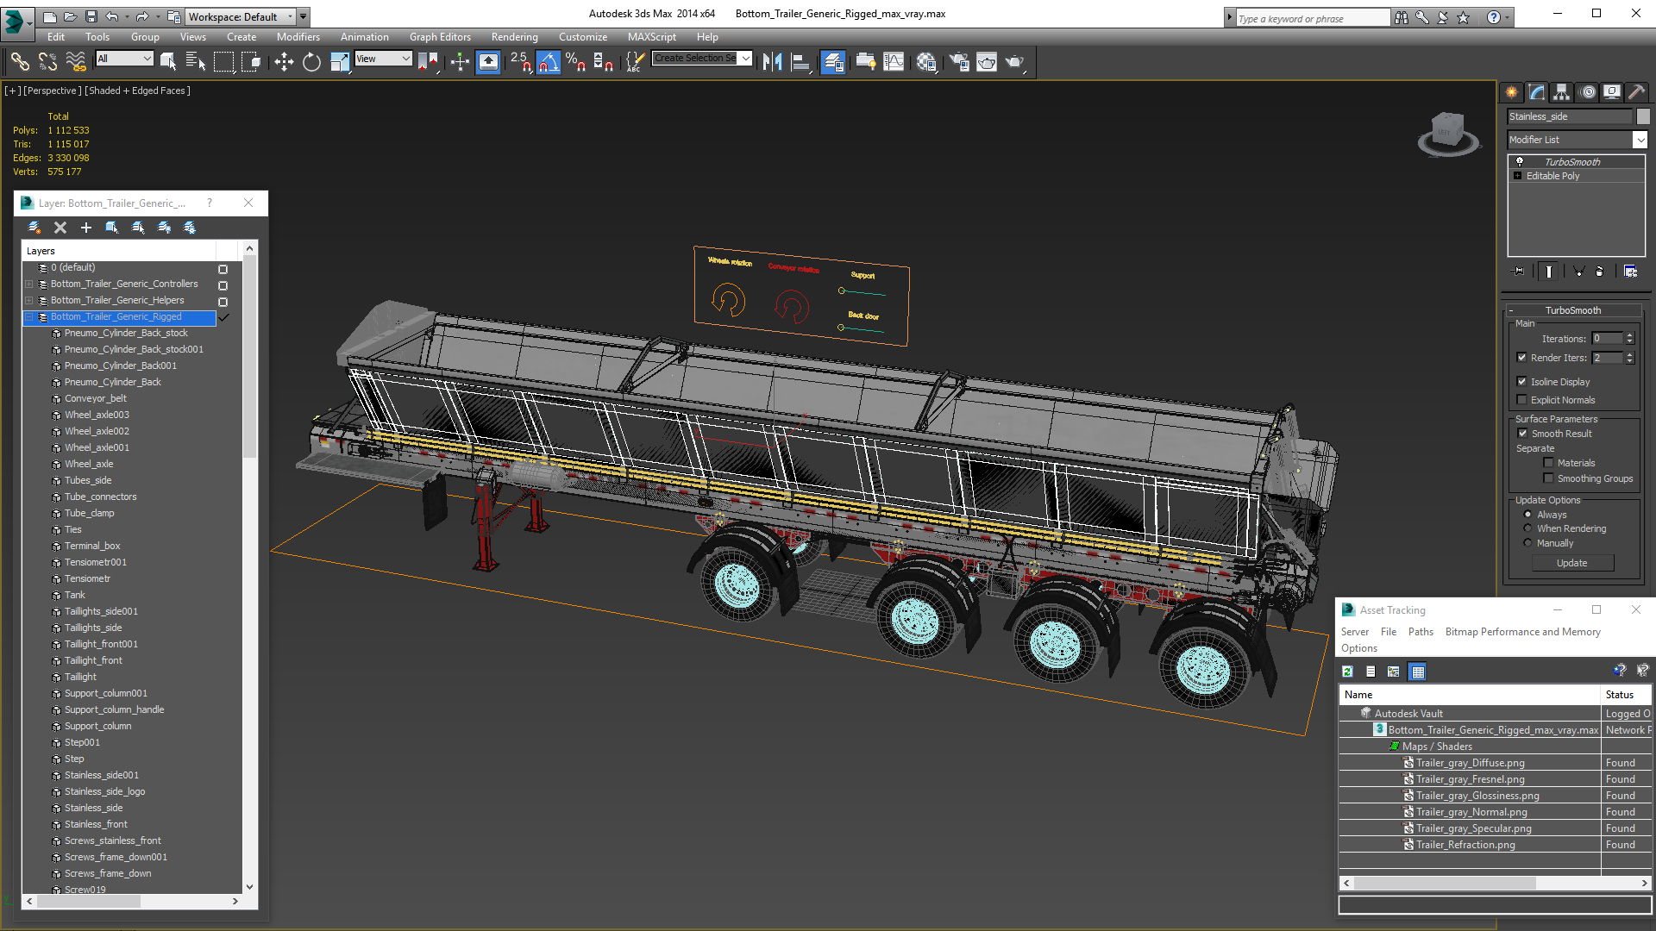Open the Hierarchy command panel tab

pyautogui.click(x=1561, y=92)
